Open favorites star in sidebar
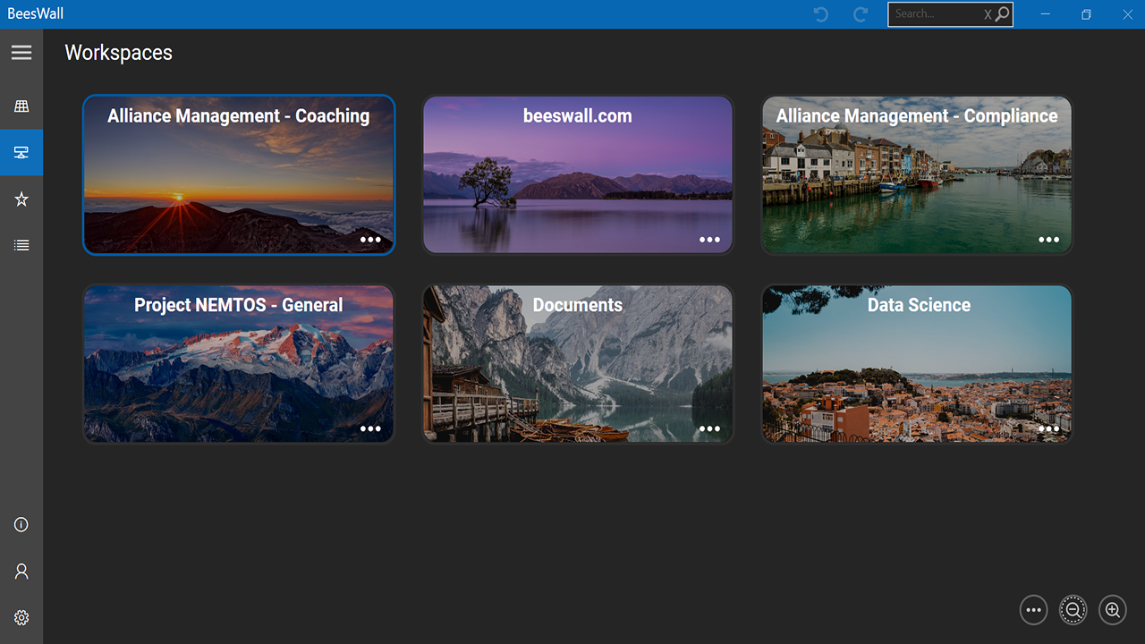 coord(21,199)
